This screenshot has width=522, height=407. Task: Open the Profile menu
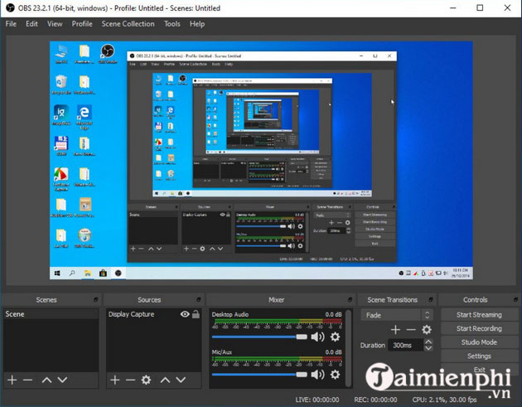tap(82, 24)
